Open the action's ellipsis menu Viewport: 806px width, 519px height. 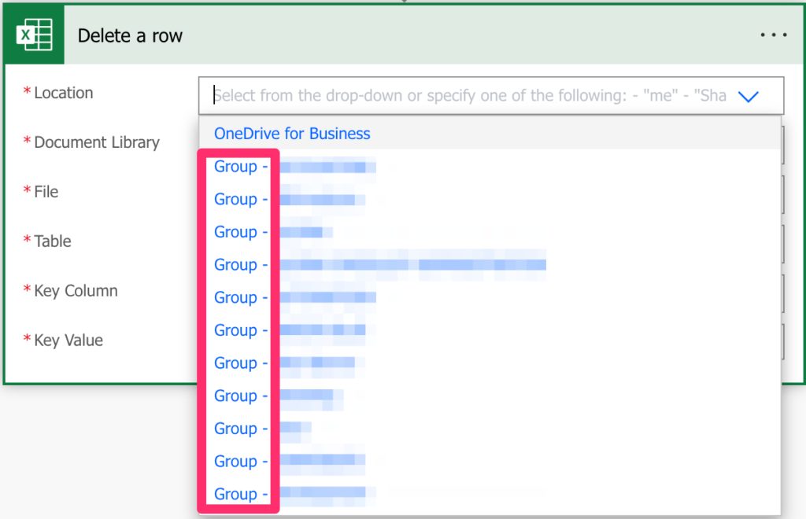[774, 35]
